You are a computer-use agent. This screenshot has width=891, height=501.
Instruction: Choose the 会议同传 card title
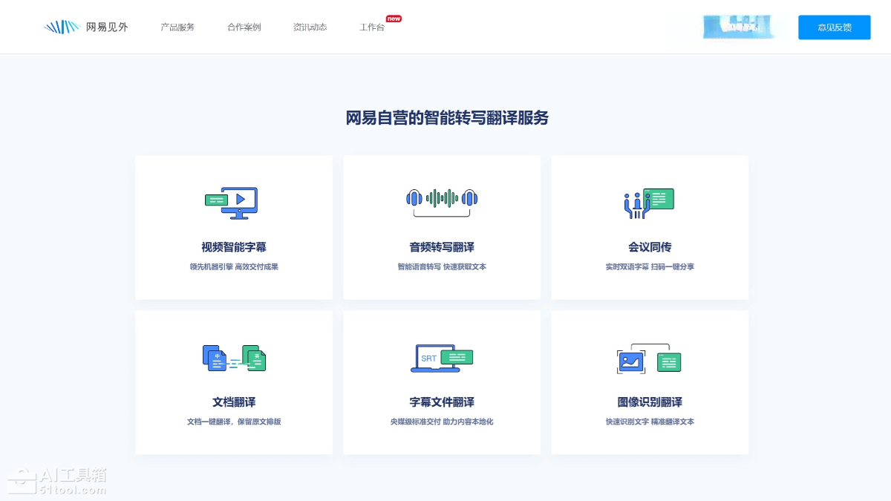[x=650, y=247]
